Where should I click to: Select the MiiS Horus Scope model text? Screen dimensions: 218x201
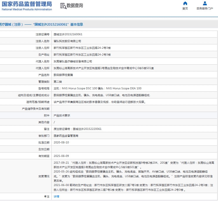[x=98, y=88]
